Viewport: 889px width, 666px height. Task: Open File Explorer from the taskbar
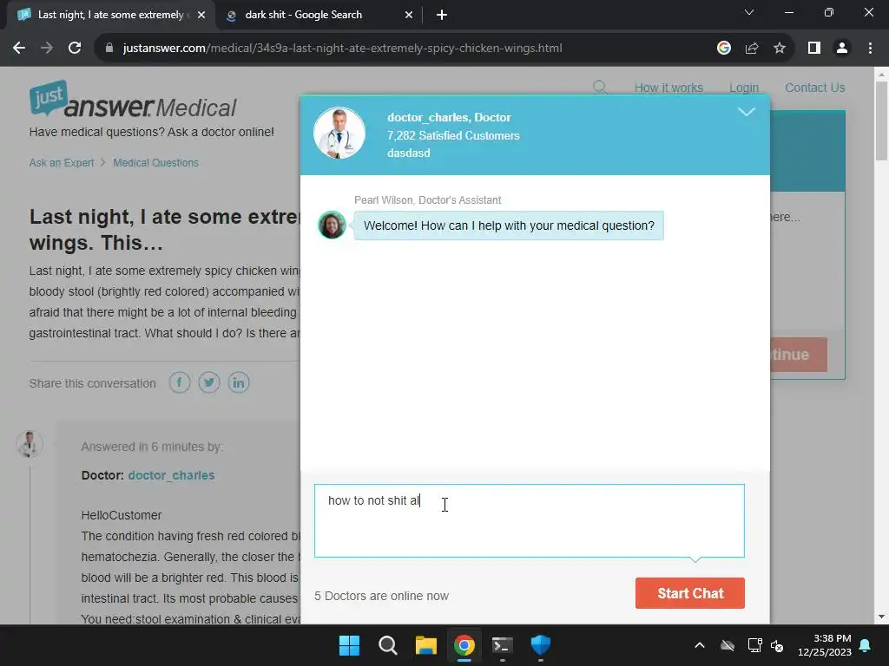(x=425, y=645)
